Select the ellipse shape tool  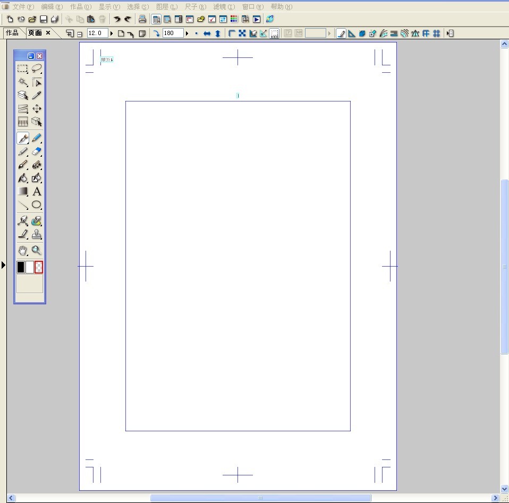coord(37,205)
